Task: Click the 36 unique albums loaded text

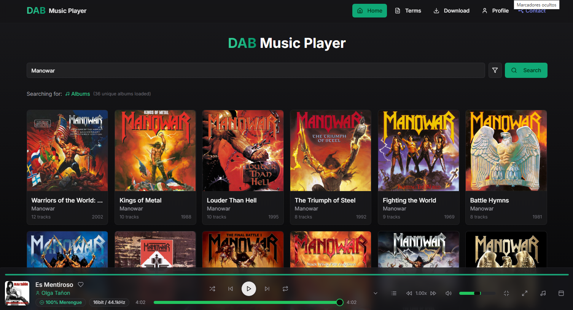Action: pos(122,94)
